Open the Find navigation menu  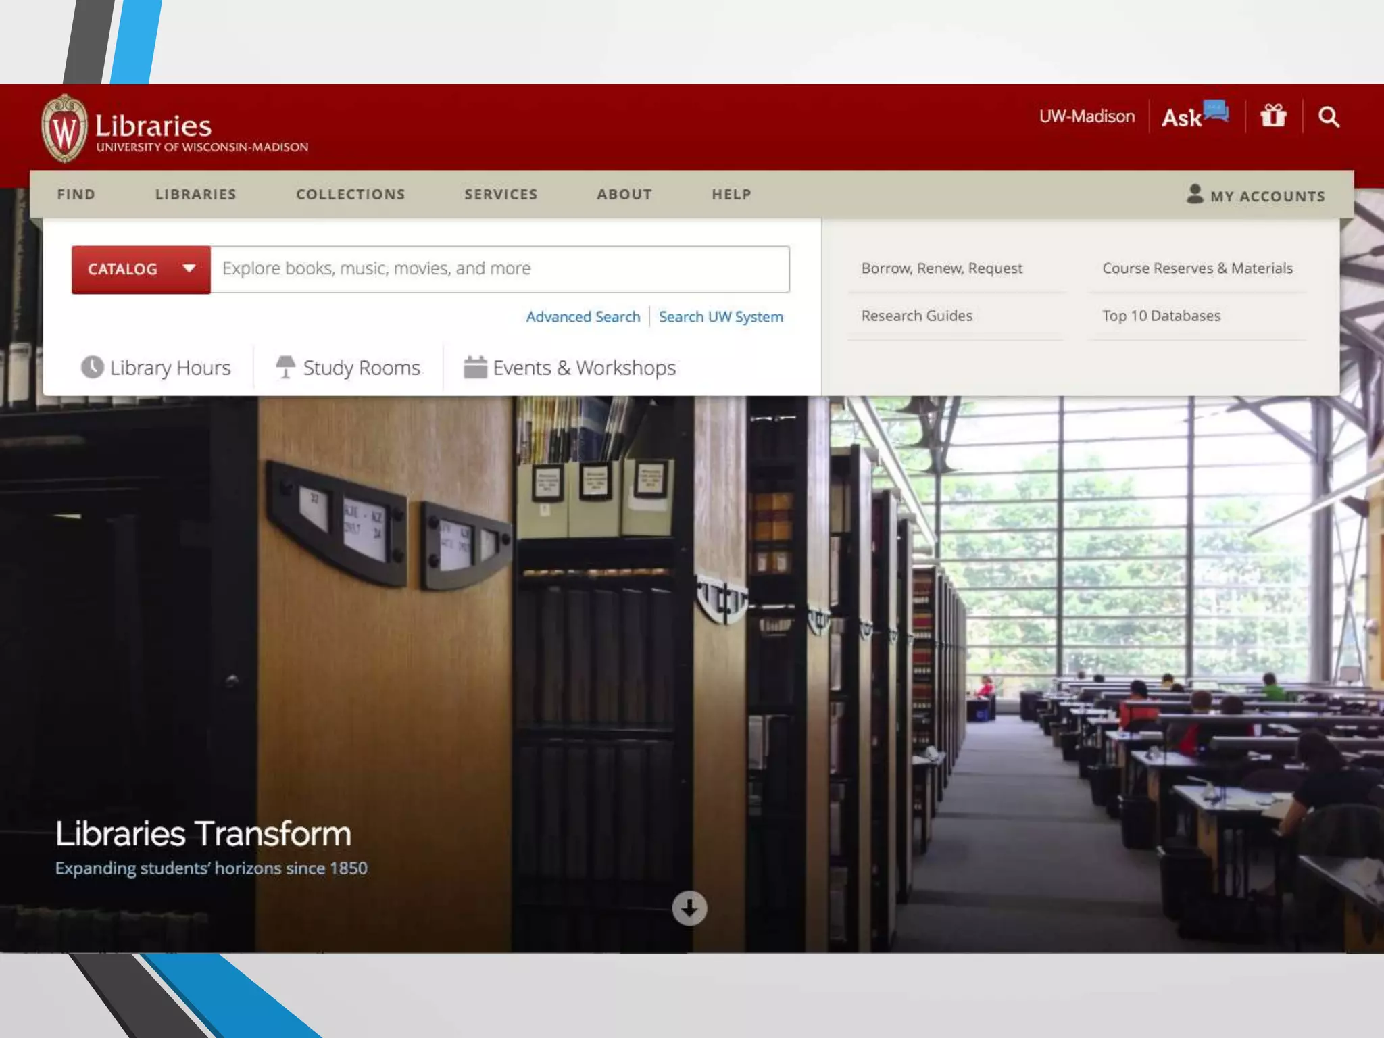pyautogui.click(x=76, y=195)
